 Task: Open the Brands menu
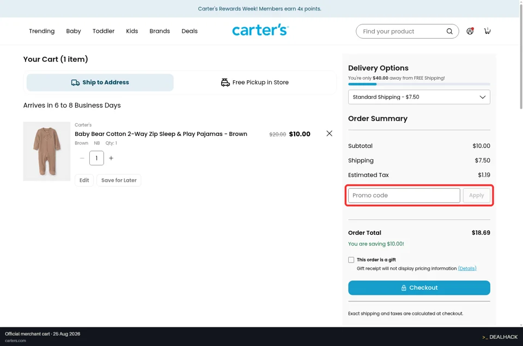pyautogui.click(x=160, y=31)
